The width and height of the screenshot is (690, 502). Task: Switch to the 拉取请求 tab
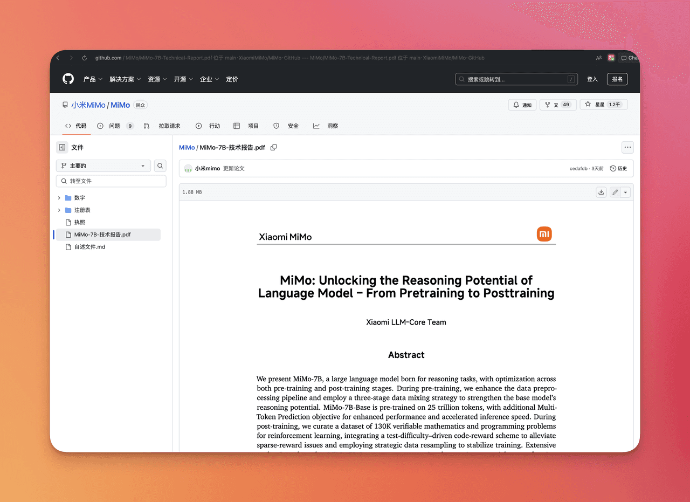(162, 126)
